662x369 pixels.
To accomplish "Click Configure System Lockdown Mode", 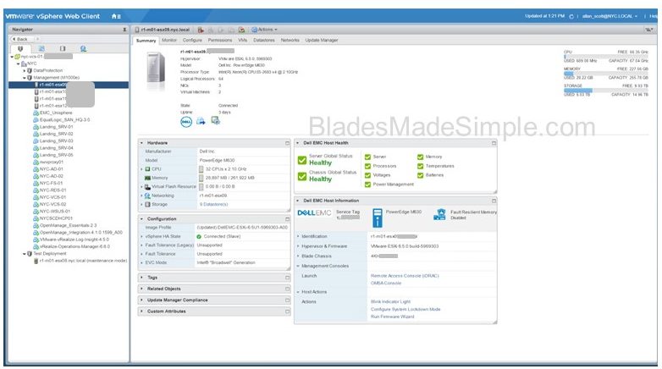I will [405, 310].
